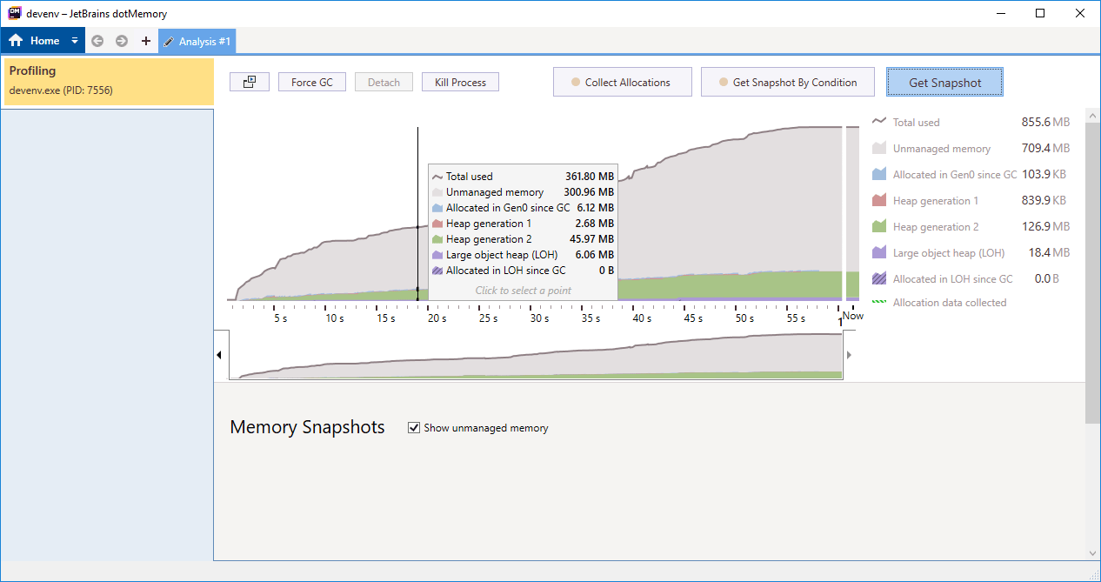Click the timeline overview left arrow
This screenshot has width=1101, height=582.
[219, 355]
